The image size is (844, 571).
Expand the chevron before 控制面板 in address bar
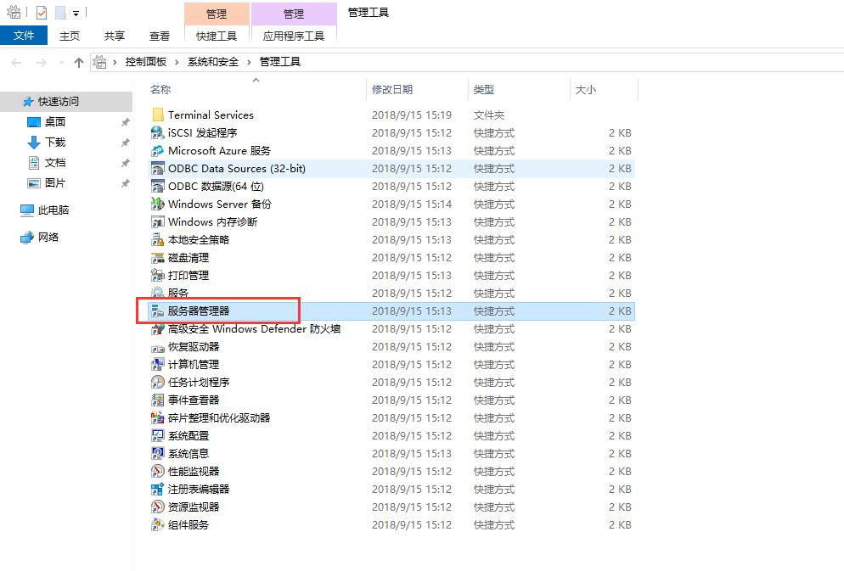pyautogui.click(x=115, y=63)
